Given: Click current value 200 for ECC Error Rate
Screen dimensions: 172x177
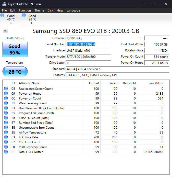Looking at the screenshot, I should point(96,137).
